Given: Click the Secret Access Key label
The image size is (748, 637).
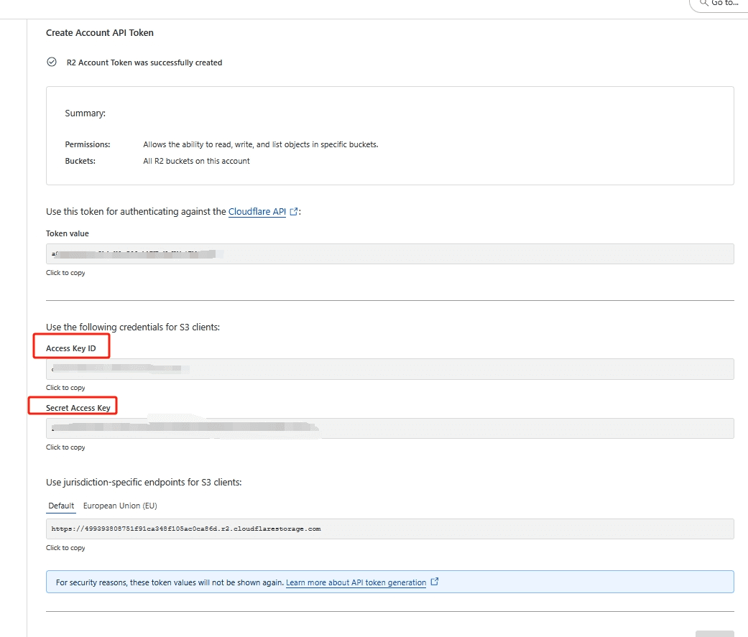Looking at the screenshot, I should click(x=78, y=408).
